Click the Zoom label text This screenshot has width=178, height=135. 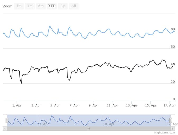[8, 6]
